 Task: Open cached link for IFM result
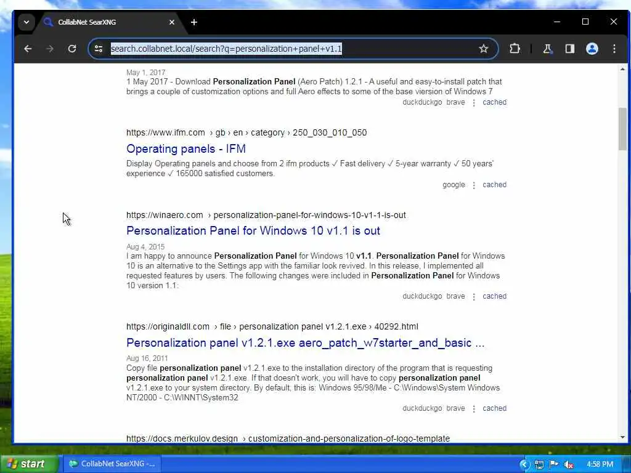point(495,185)
